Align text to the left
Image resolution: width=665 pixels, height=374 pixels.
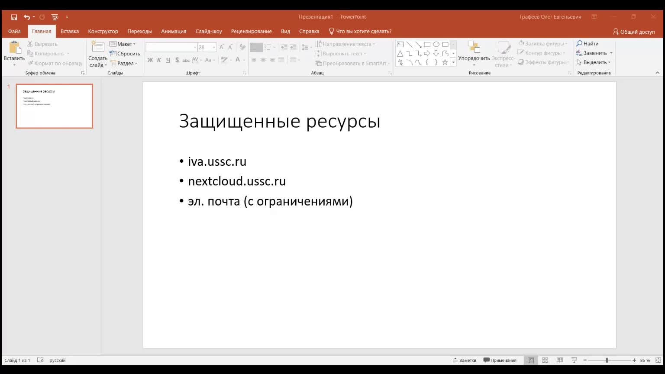point(254,60)
